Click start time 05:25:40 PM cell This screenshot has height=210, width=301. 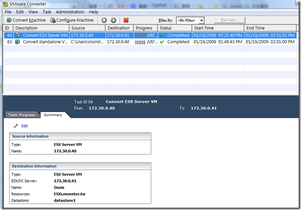tap(218, 35)
